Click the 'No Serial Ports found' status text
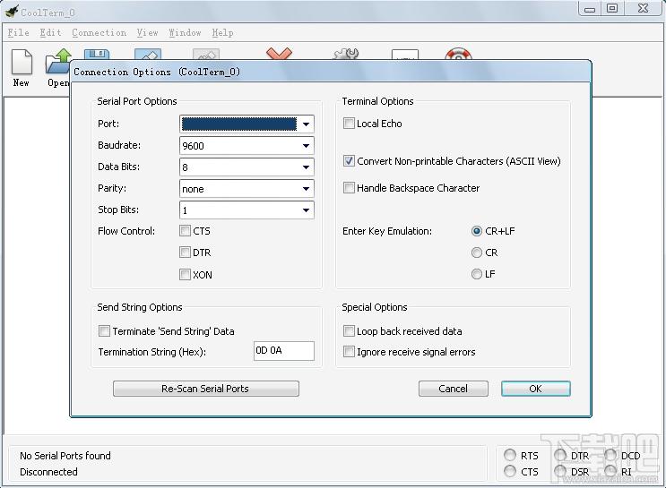The height and width of the screenshot is (488, 666). 65,456
